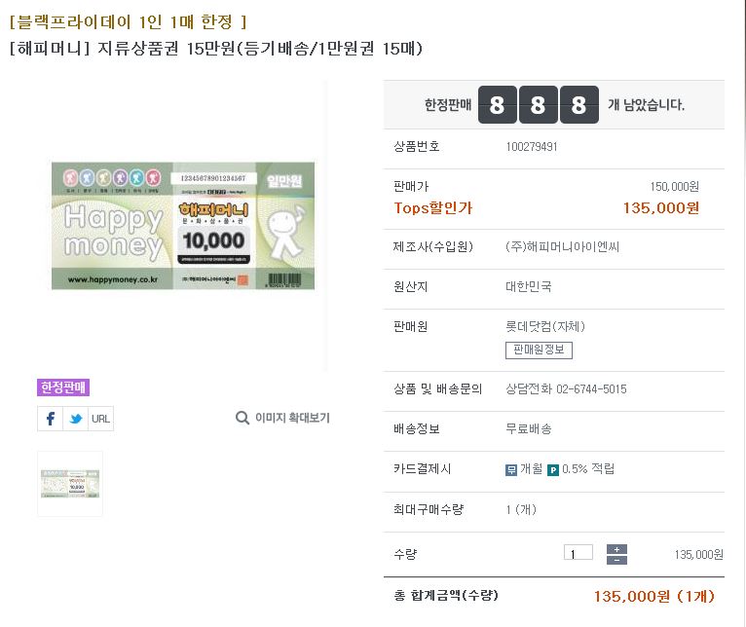Click the green P point icon

(553, 469)
